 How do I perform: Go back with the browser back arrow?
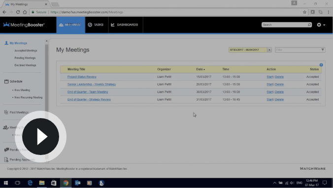[4, 12]
